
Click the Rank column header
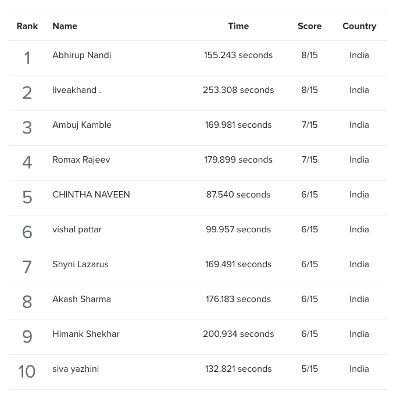27,26
